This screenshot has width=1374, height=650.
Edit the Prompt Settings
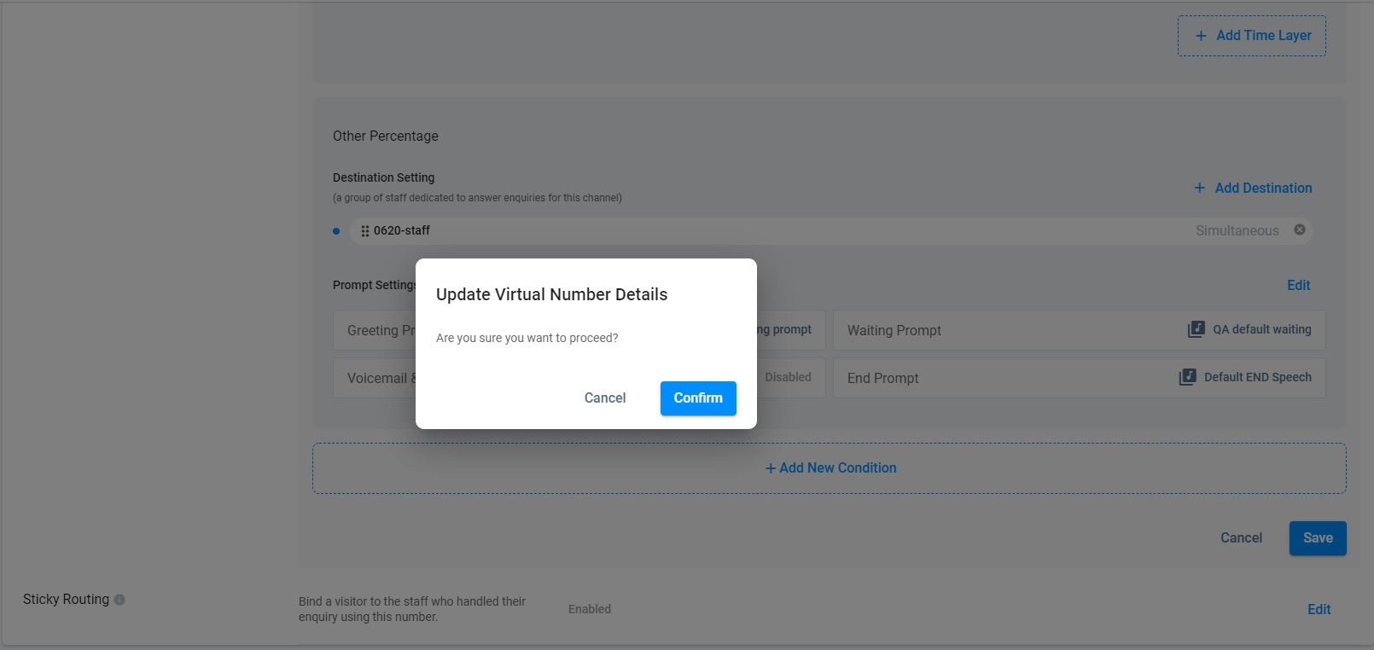(1298, 286)
